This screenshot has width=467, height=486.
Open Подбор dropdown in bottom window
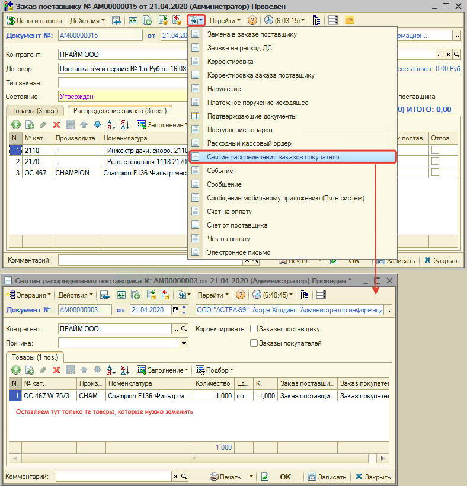[214, 370]
